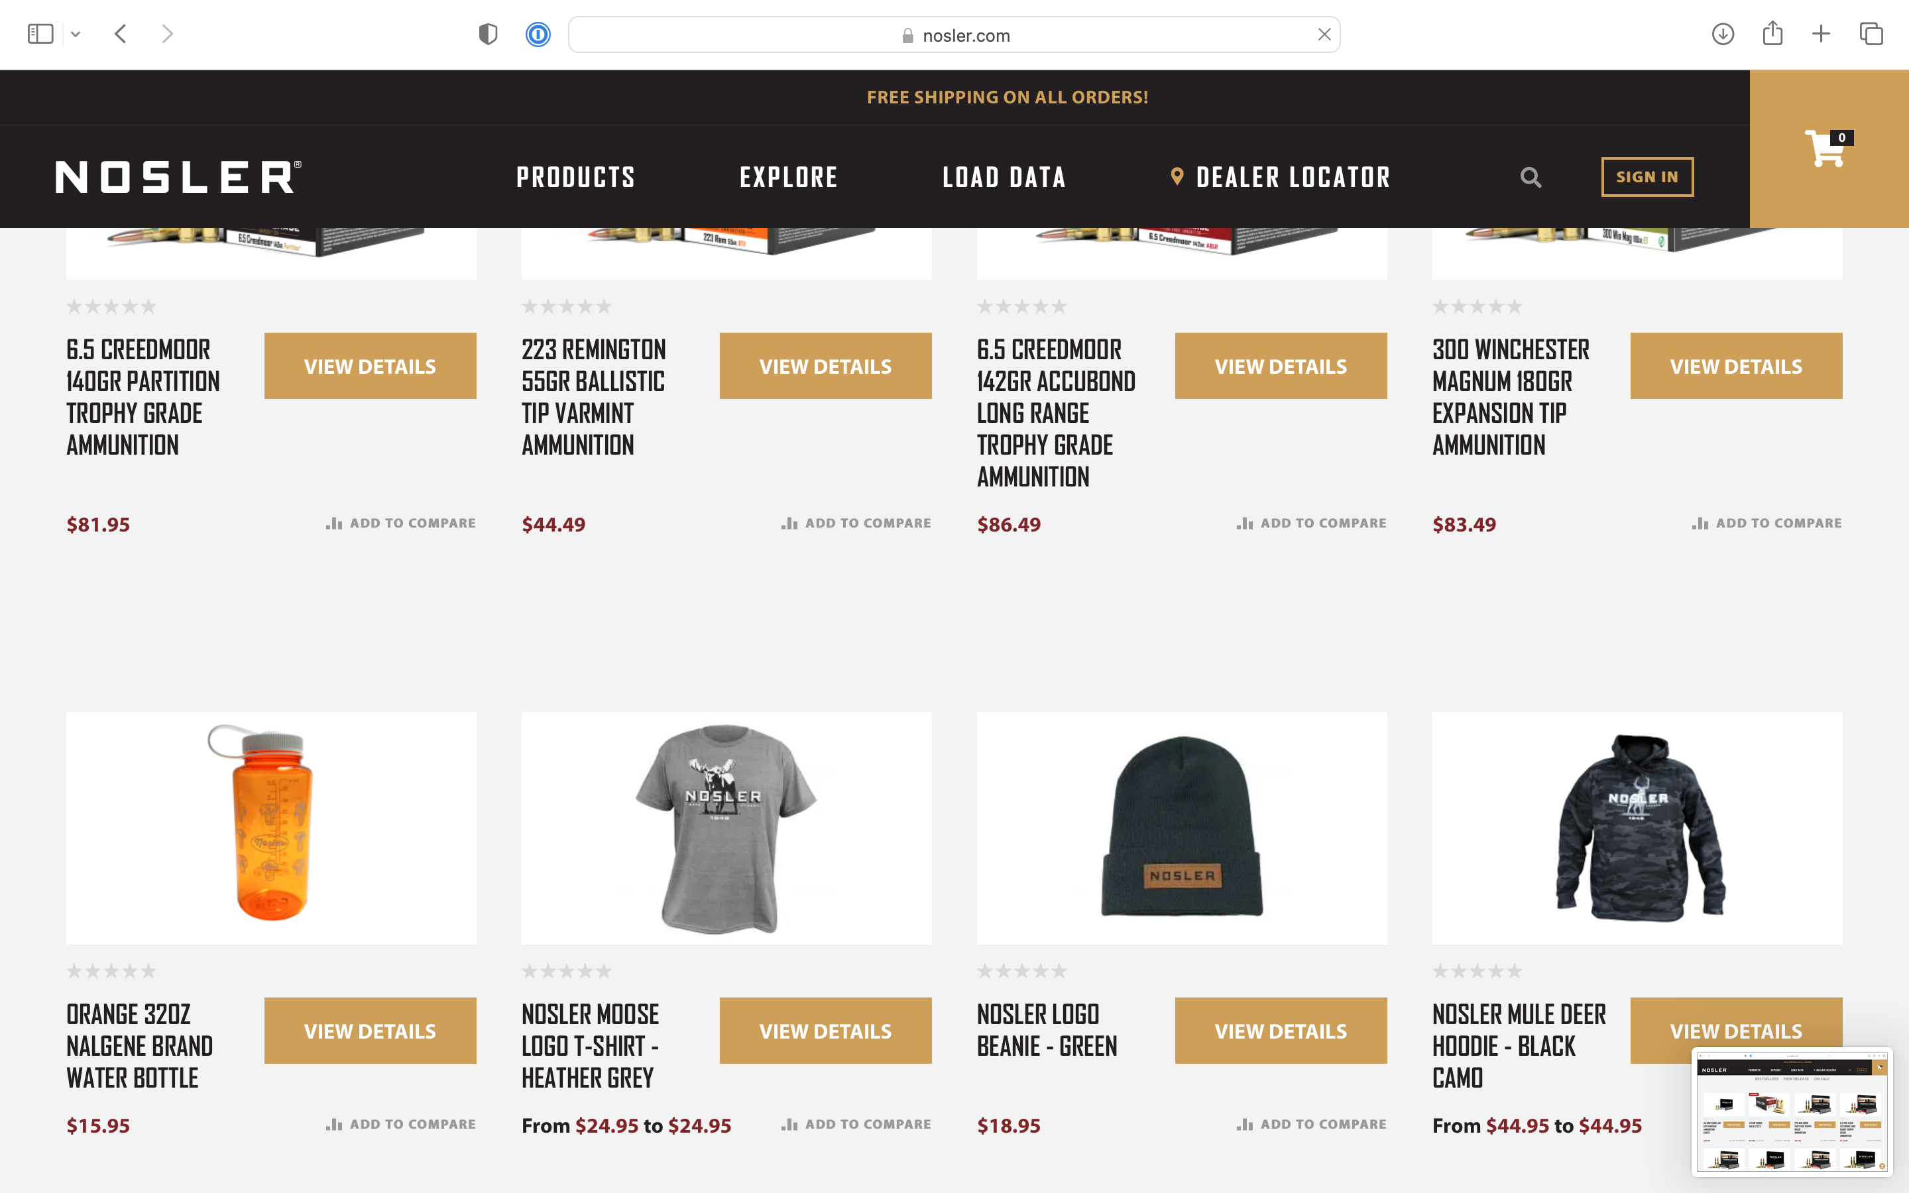Open the orange Nalgene bottle image
The height and width of the screenshot is (1193, 1909).
(271, 828)
